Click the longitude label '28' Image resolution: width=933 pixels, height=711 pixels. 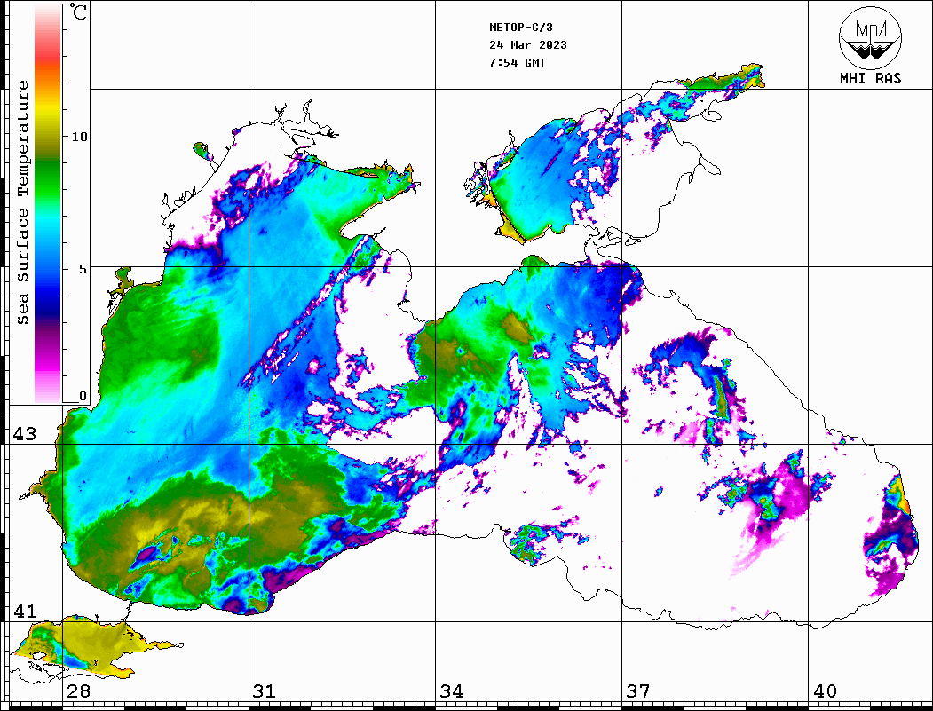pyautogui.click(x=78, y=691)
